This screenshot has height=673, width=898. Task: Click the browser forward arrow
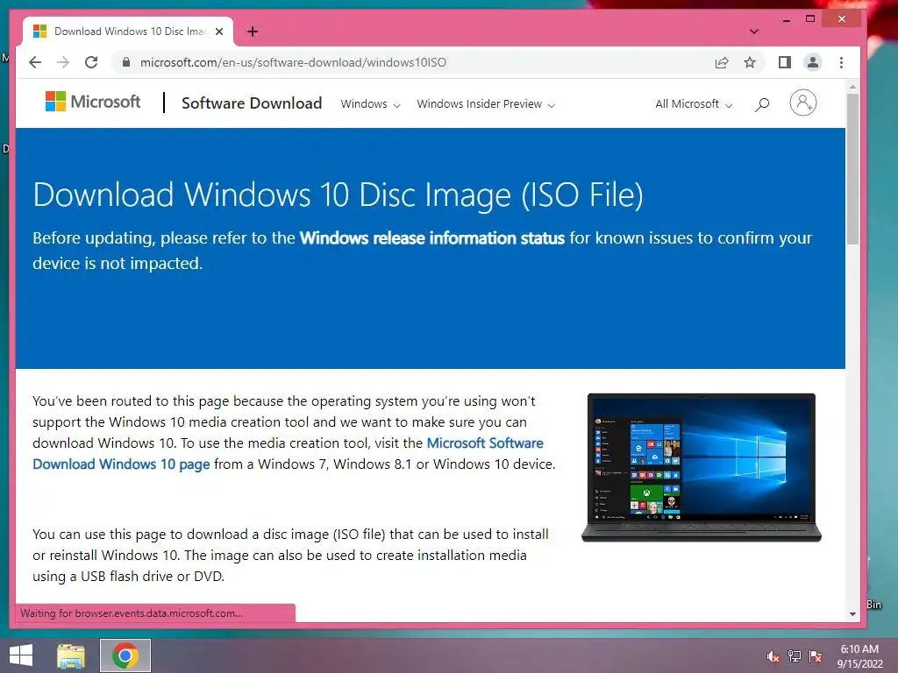(x=63, y=62)
